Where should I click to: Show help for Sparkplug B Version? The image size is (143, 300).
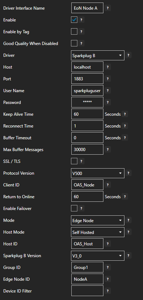pyautogui.click(x=128, y=256)
